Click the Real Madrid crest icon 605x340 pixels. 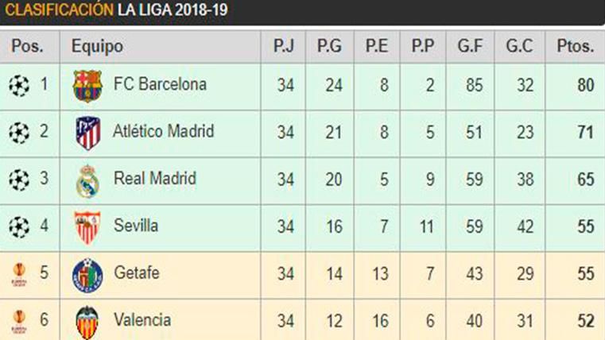pyautogui.click(x=87, y=180)
